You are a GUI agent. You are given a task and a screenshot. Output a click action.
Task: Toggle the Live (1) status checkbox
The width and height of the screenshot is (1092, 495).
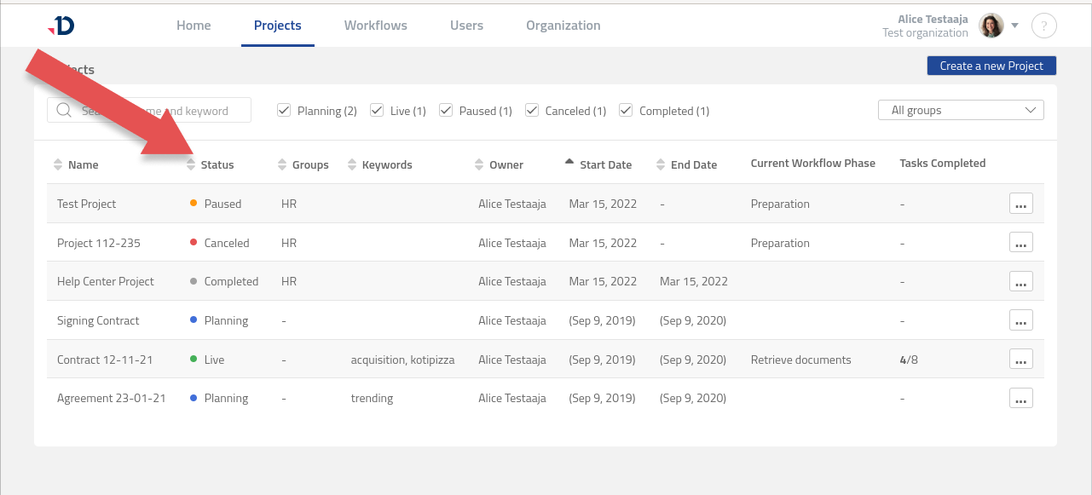377,110
